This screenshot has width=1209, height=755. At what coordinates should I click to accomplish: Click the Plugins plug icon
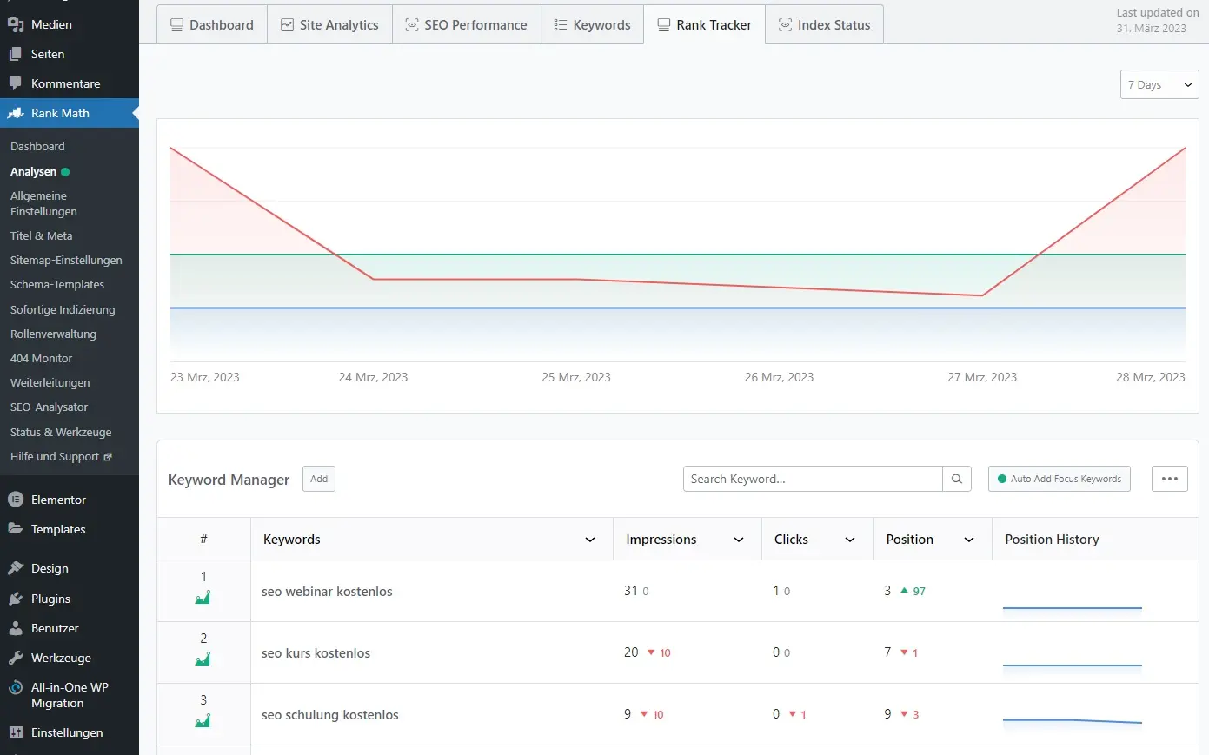point(16,599)
